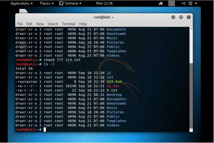Click the bottom Videos directory name
214x143 pixels.
click(x=113, y=125)
